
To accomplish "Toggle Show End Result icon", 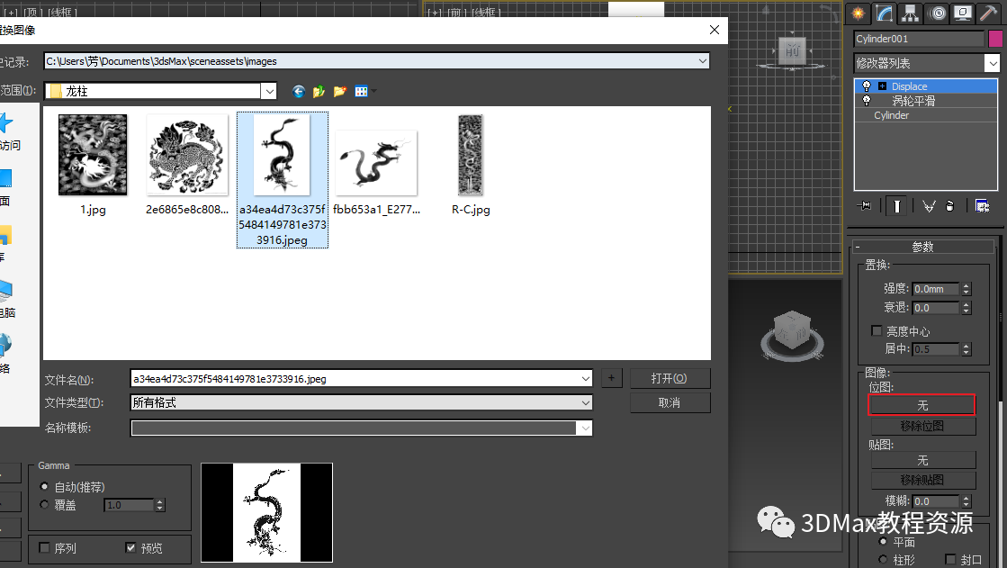I will pos(896,205).
